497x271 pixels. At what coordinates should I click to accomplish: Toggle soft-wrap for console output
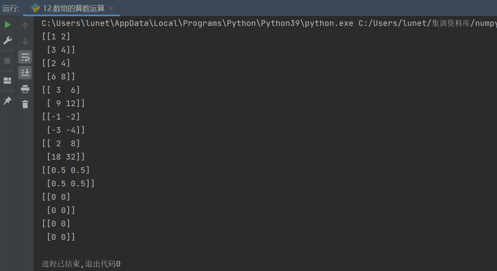[25, 57]
